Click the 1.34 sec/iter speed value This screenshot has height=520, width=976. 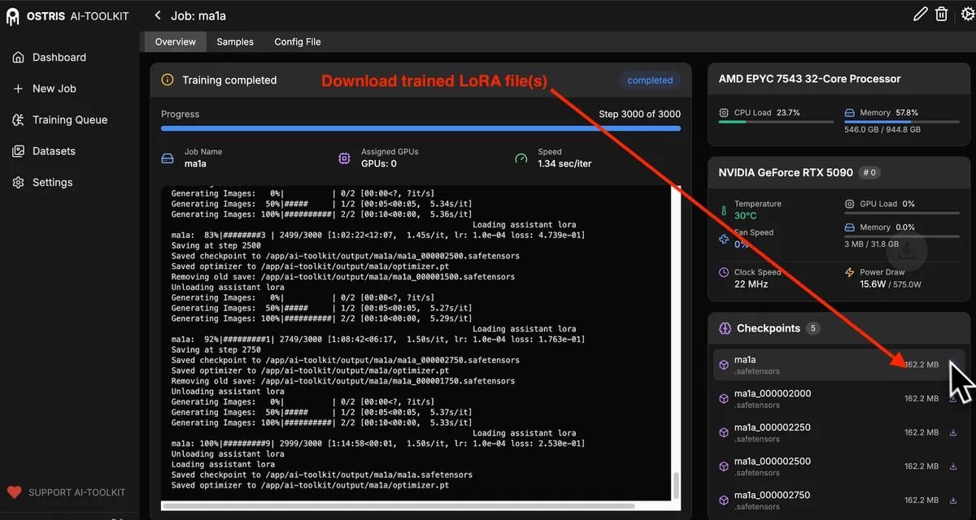click(564, 163)
